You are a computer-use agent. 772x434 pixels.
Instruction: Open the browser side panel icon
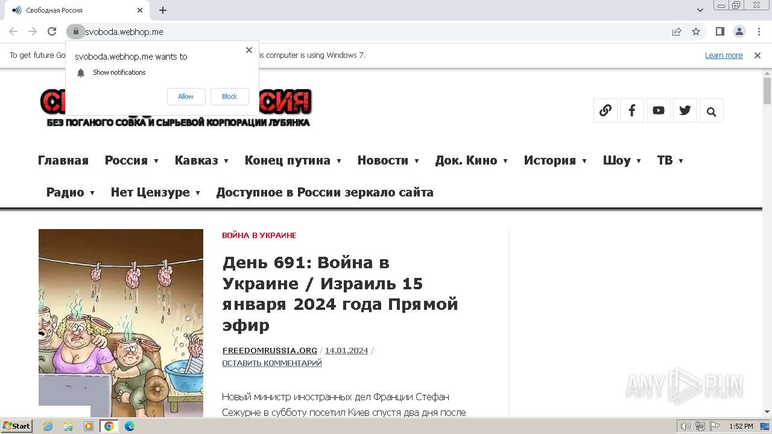click(x=720, y=31)
